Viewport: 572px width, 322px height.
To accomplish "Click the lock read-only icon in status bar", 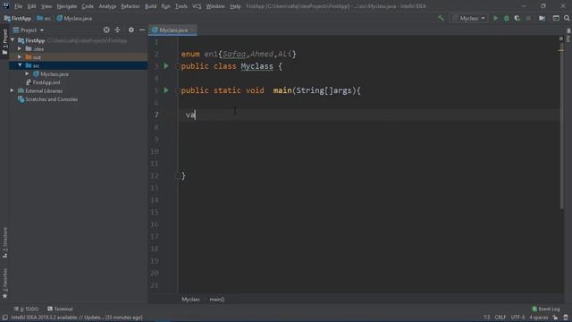I will (555, 318).
